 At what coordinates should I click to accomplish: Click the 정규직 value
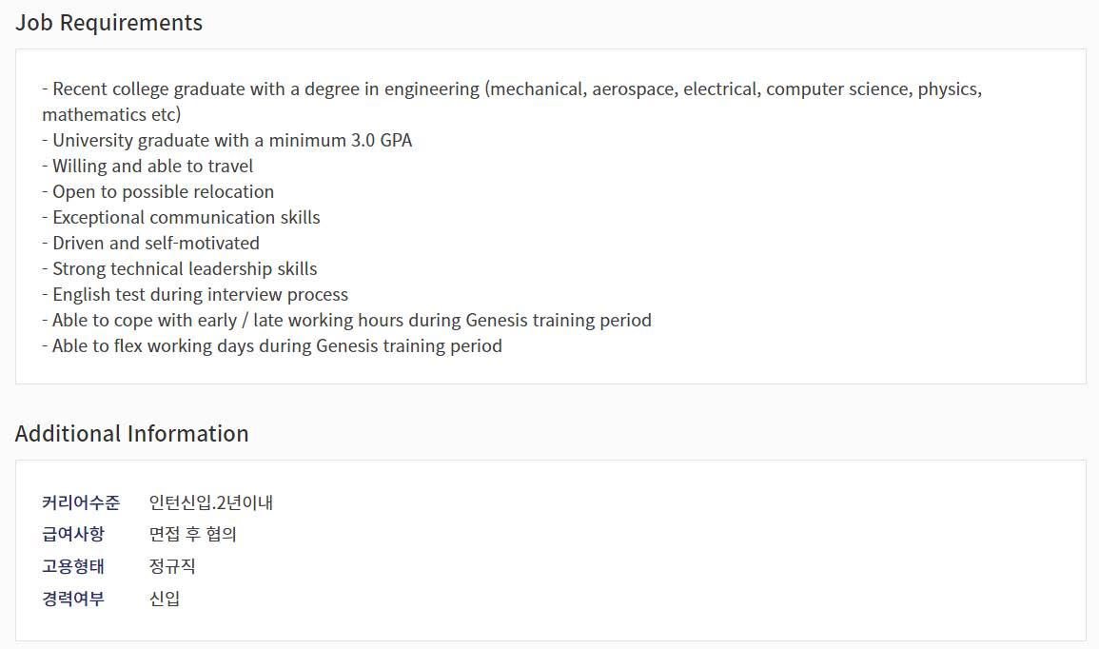172,566
